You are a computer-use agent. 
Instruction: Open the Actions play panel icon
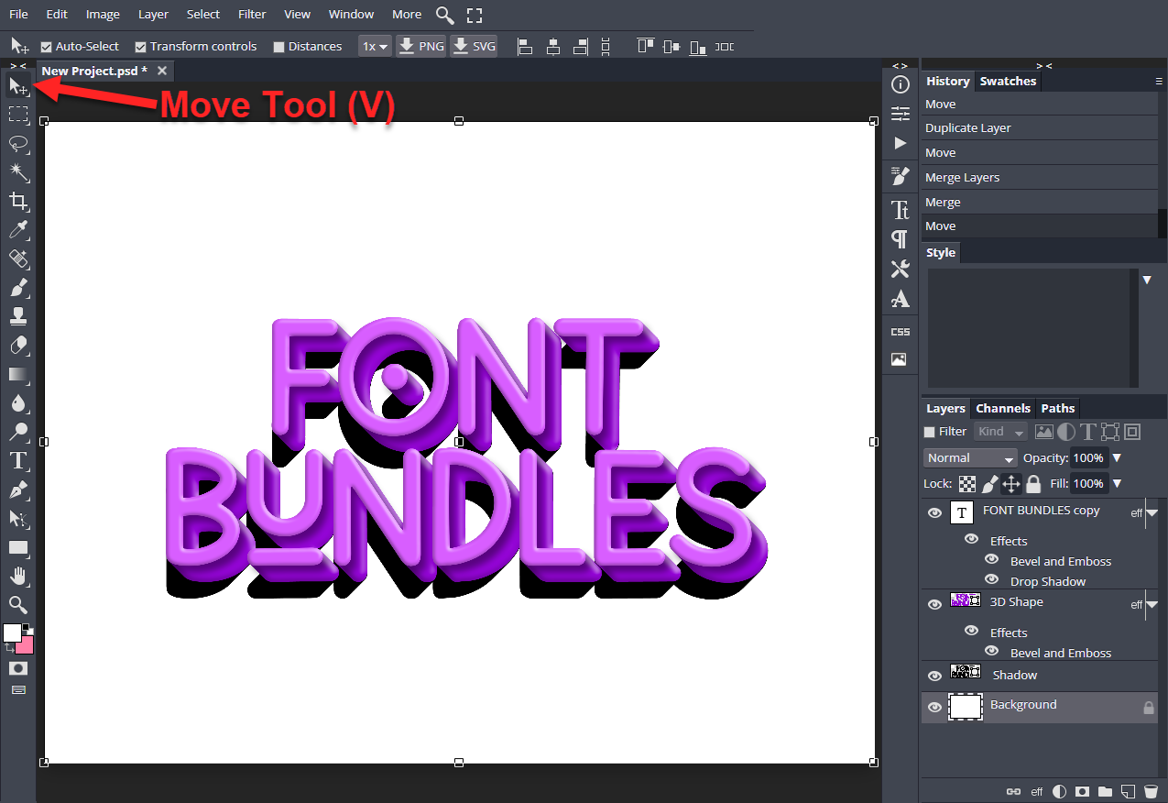901,144
